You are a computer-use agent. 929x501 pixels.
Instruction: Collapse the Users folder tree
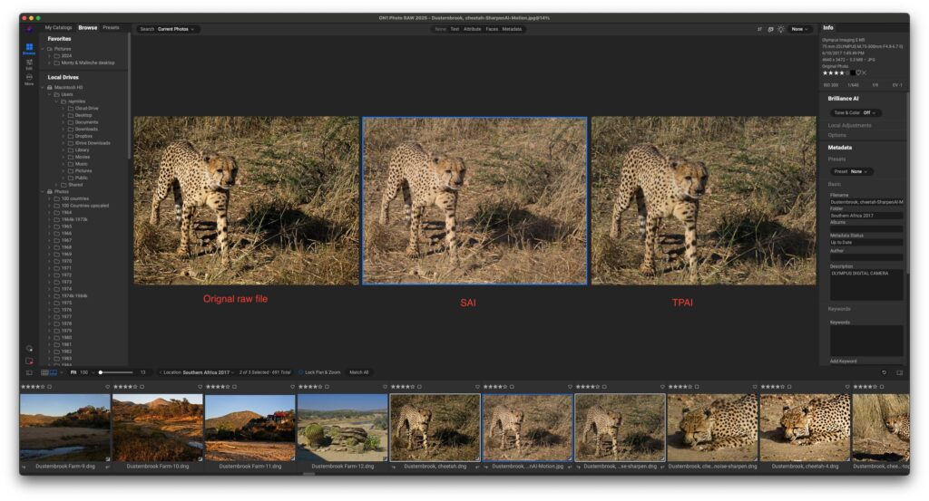[50, 94]
